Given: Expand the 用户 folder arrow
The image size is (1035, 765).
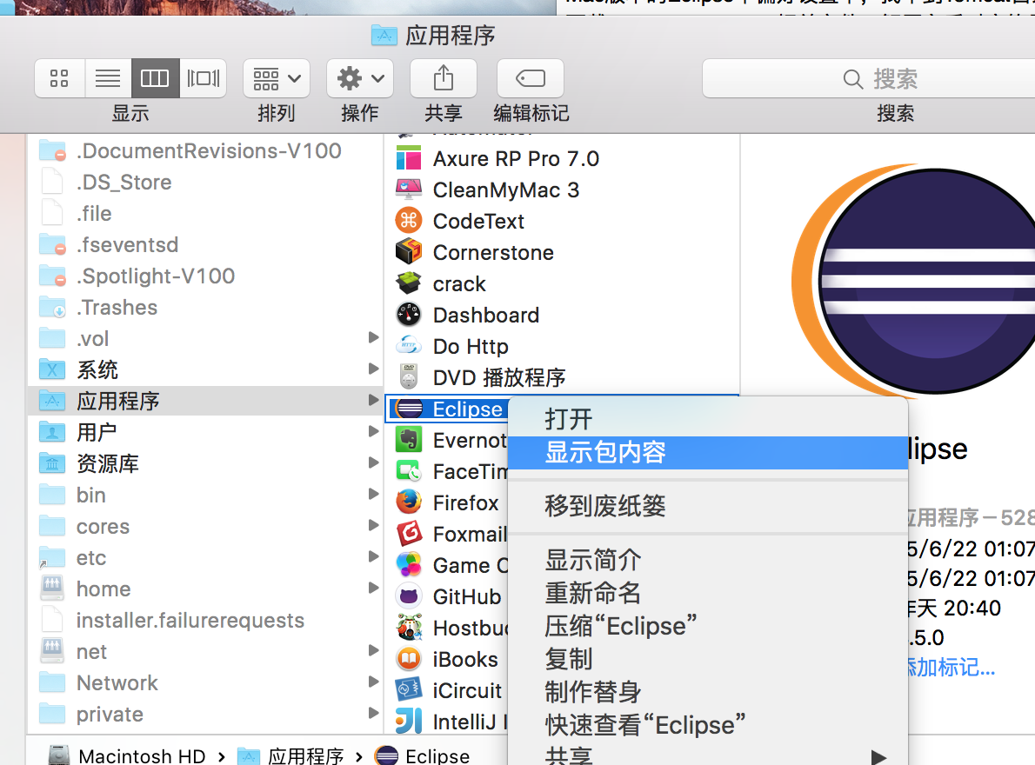Looking at the screenshot, I should pyautogui.click(x=373, y=431).
